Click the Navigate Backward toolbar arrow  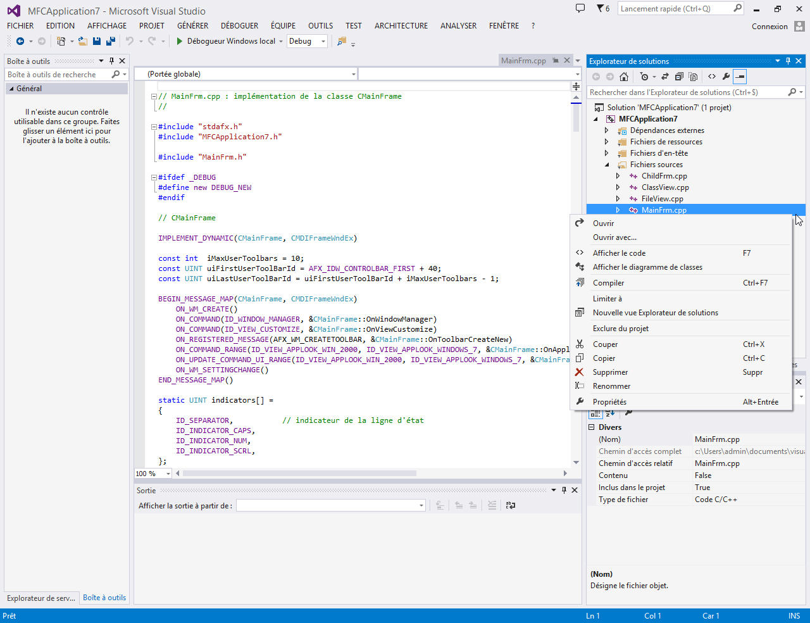click(20, 41)
